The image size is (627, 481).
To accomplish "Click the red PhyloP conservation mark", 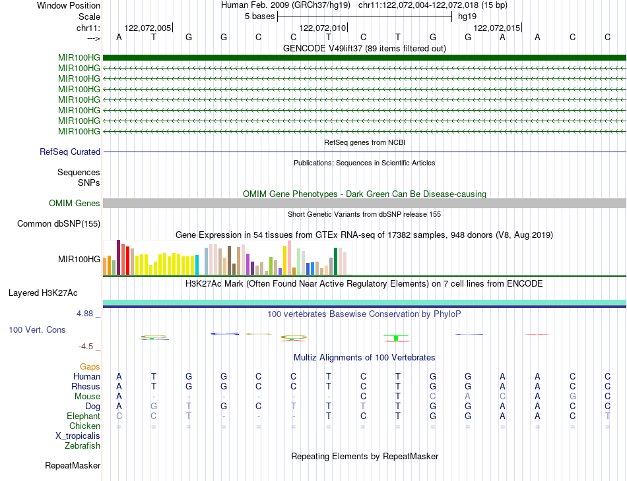I will (x=537, y=334).
